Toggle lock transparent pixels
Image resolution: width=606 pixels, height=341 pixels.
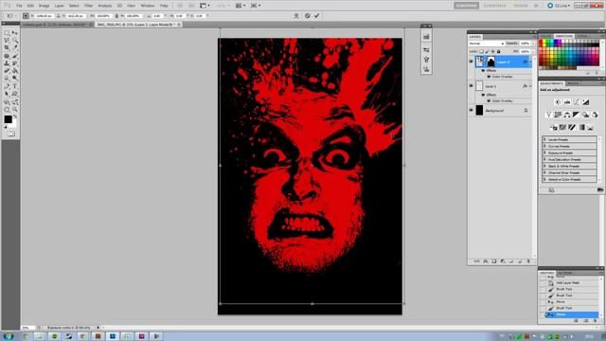click(481, 51)
